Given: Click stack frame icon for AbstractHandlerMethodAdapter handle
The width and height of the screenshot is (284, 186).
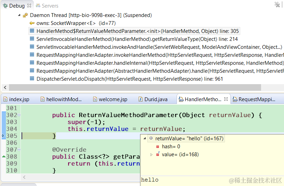Looking at the screenshot, I should [32, 71].
